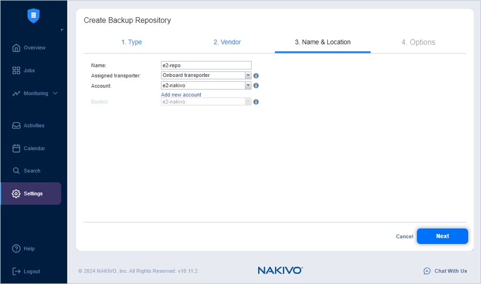Open Search from the sidebar menu
This screenshot has height=284, width=481.
pos(31,171)
